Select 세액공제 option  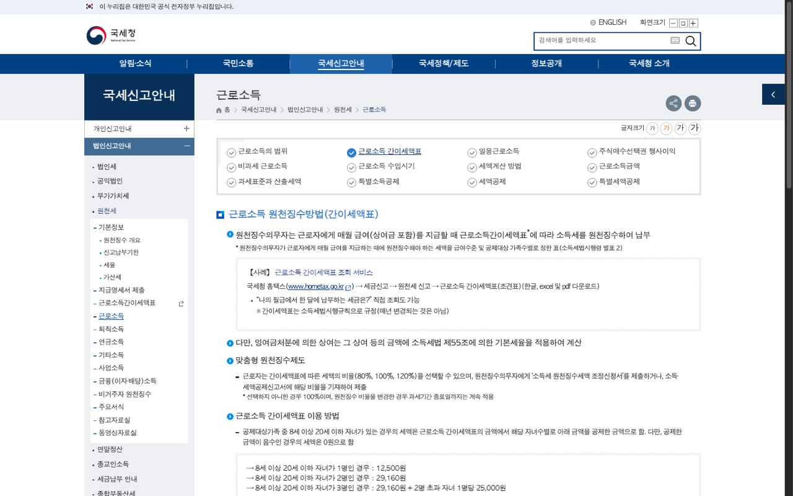(486, 182)
